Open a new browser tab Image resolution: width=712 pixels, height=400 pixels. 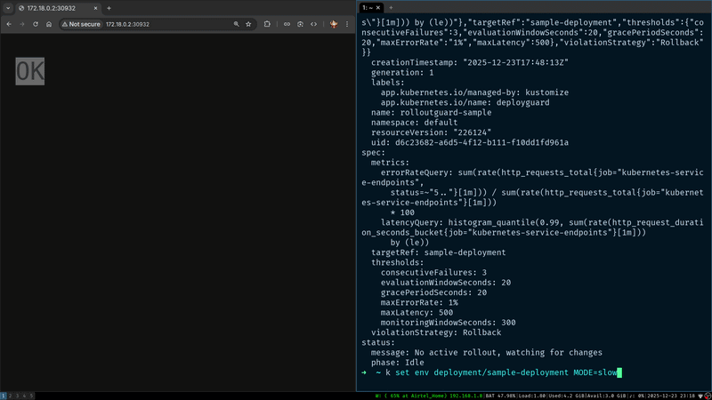tap(109, 8)
